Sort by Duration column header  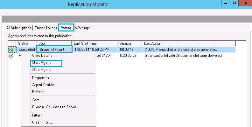click(x=129, y=43)
